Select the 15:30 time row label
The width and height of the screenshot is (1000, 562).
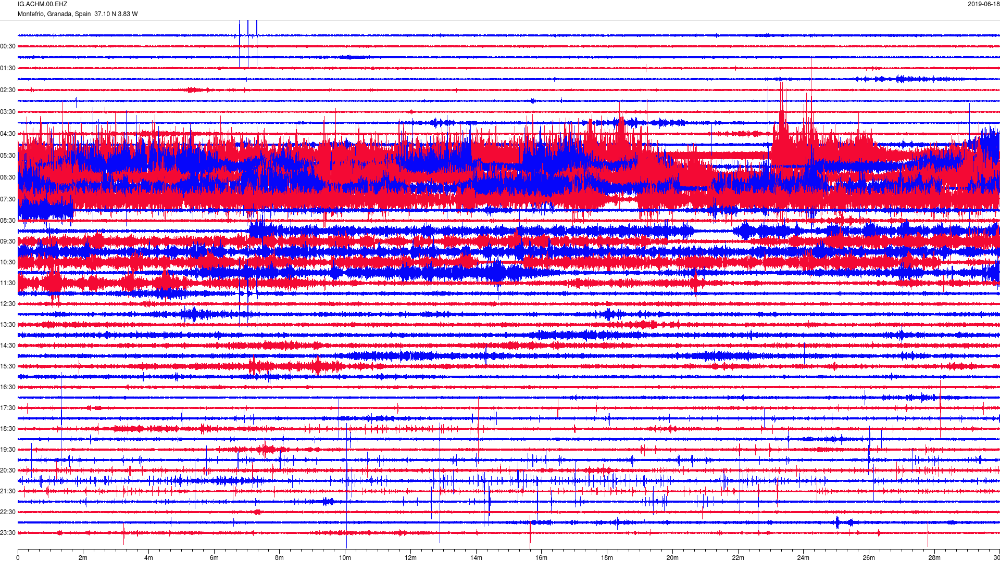coord(8,366)
